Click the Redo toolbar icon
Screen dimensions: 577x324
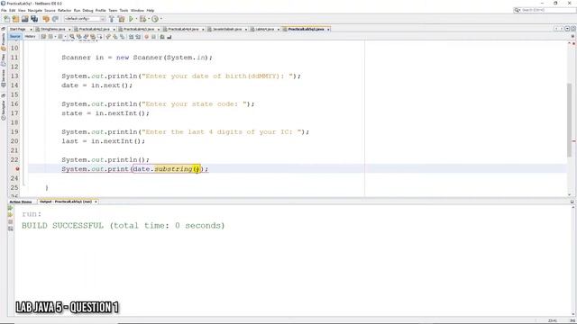click(55, 19)
